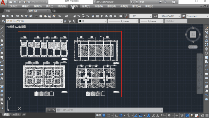Click the Match Properties brush icon
This screenshot has width=209, height=118.
click(x=54, y=16)
